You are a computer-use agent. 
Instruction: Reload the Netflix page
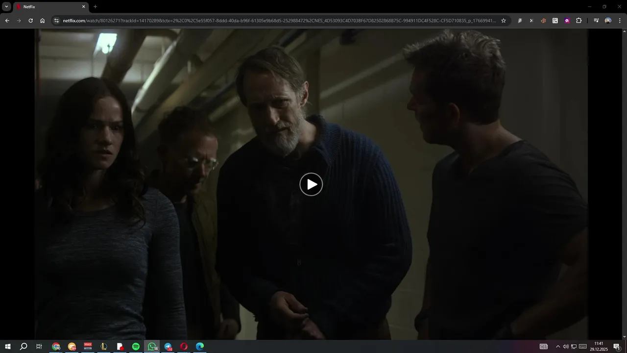(x=30, y=21)
